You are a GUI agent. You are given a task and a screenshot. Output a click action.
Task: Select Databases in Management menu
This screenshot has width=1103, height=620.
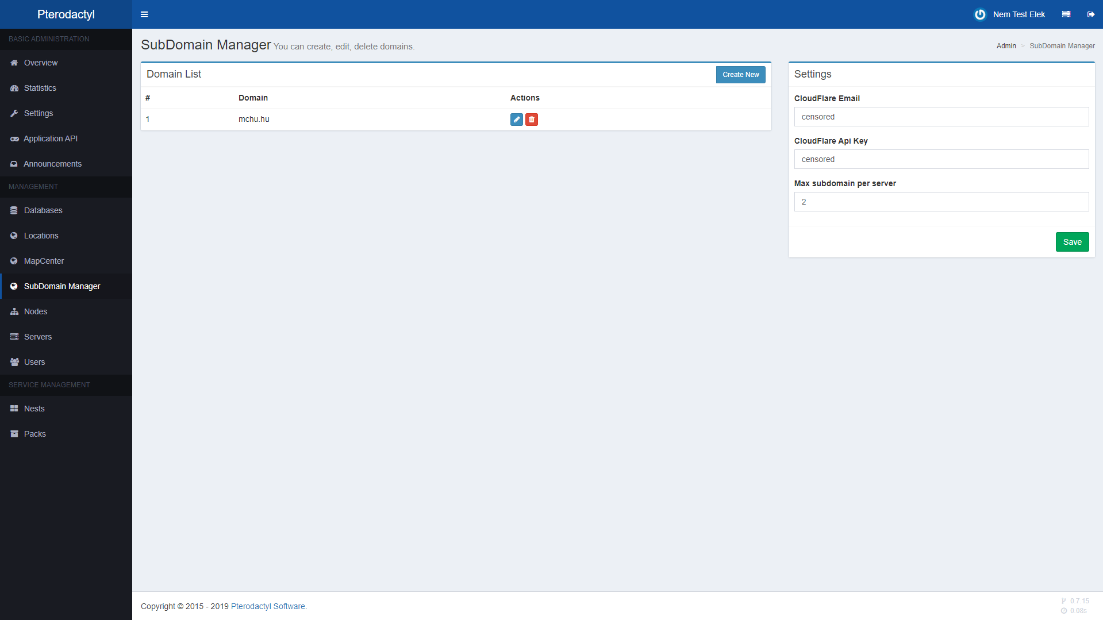pos(43,210)
